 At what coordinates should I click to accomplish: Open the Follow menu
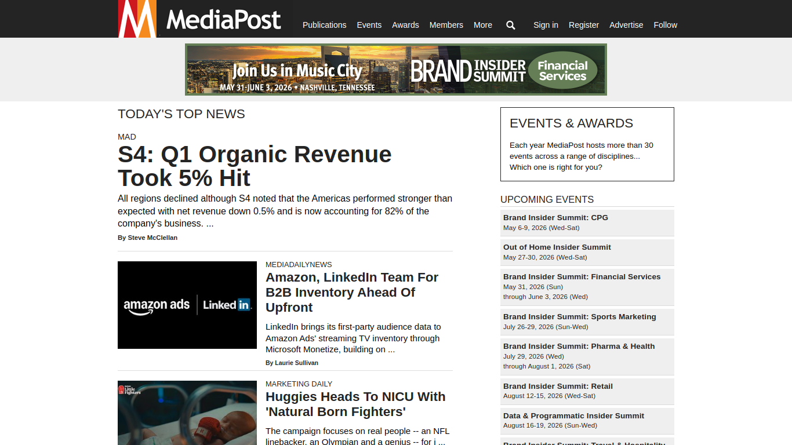pos(665,25)
